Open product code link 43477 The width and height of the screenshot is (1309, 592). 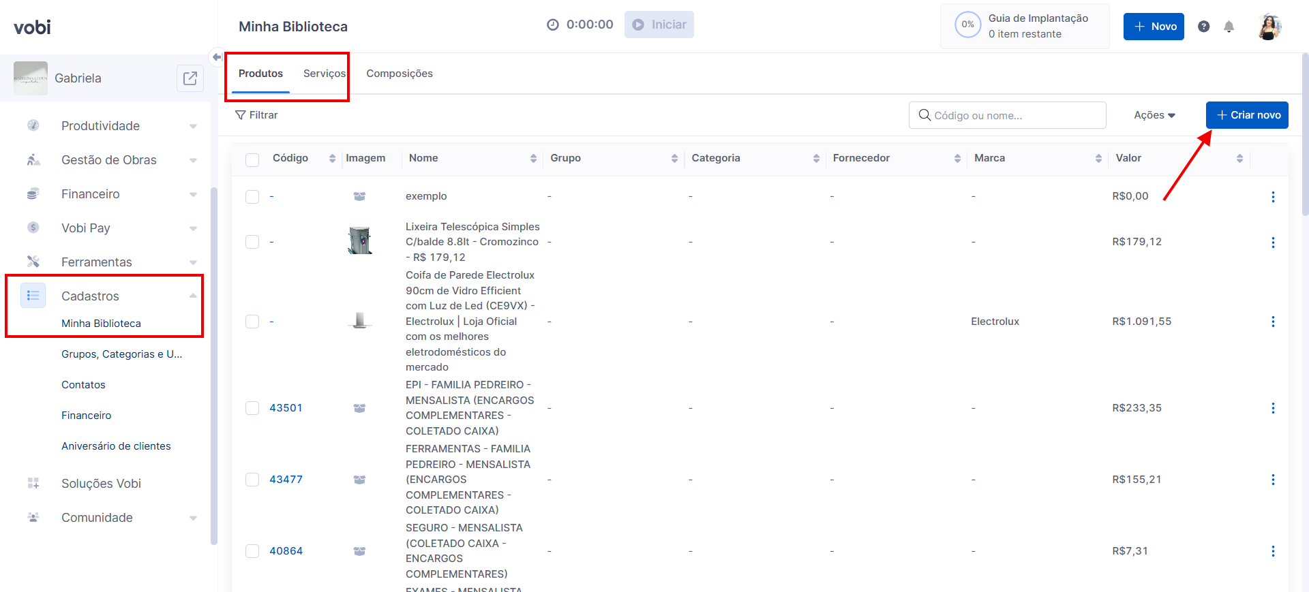pyautogui.click(x=286, y=480)
